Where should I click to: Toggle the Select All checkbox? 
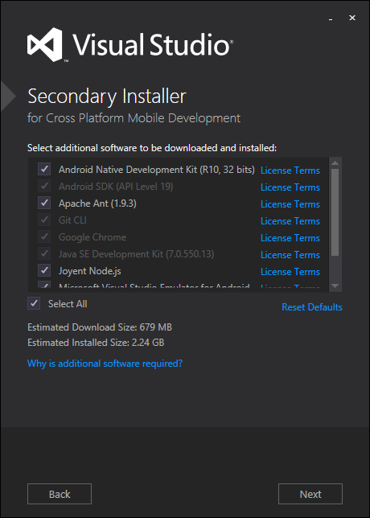tap(34, 303)
